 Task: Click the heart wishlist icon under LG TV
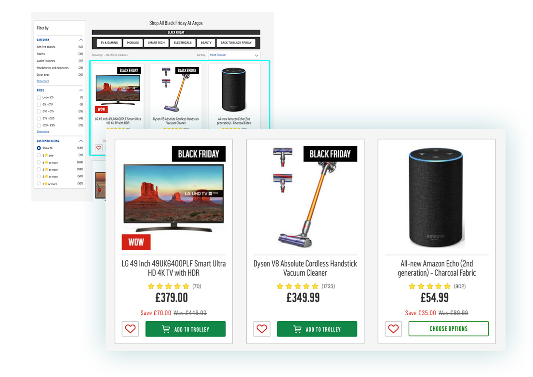[130, 329]
